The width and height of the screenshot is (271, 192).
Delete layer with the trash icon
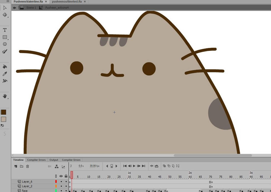(28, 166)
